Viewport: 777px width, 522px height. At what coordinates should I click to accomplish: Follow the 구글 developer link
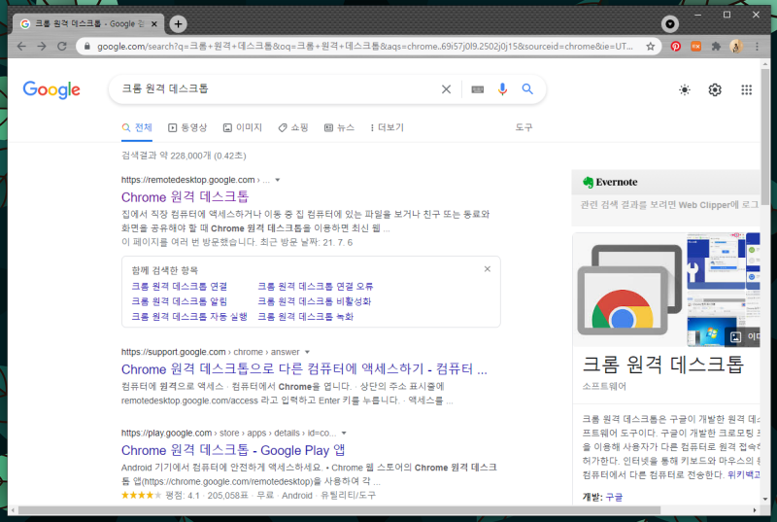tap(614, 498)
